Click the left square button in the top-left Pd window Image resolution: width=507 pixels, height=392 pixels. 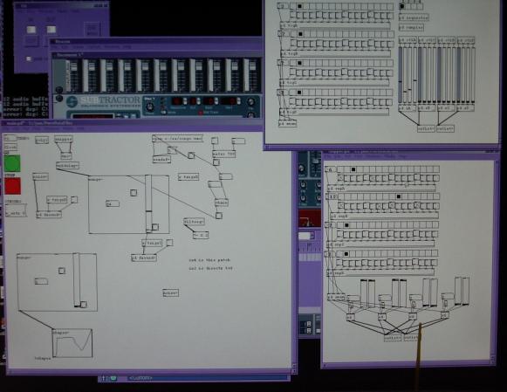(x=31, y=30)
